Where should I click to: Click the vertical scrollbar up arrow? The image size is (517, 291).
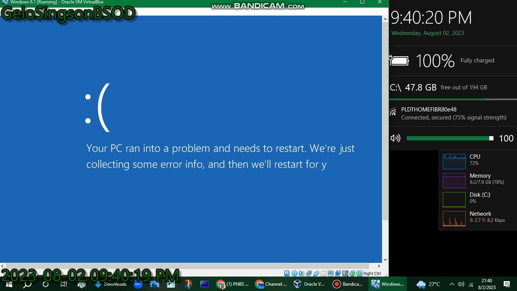point(385,19)
